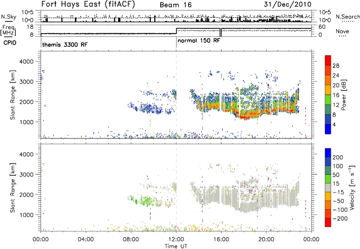Click the date '31/Dec/2010'
The height and width of the screenshot is (249, 360).
click(x=288, y=4)
